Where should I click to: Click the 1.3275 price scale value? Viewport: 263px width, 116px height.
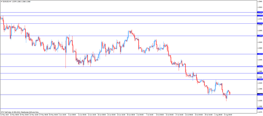click(x=260, y=112)
